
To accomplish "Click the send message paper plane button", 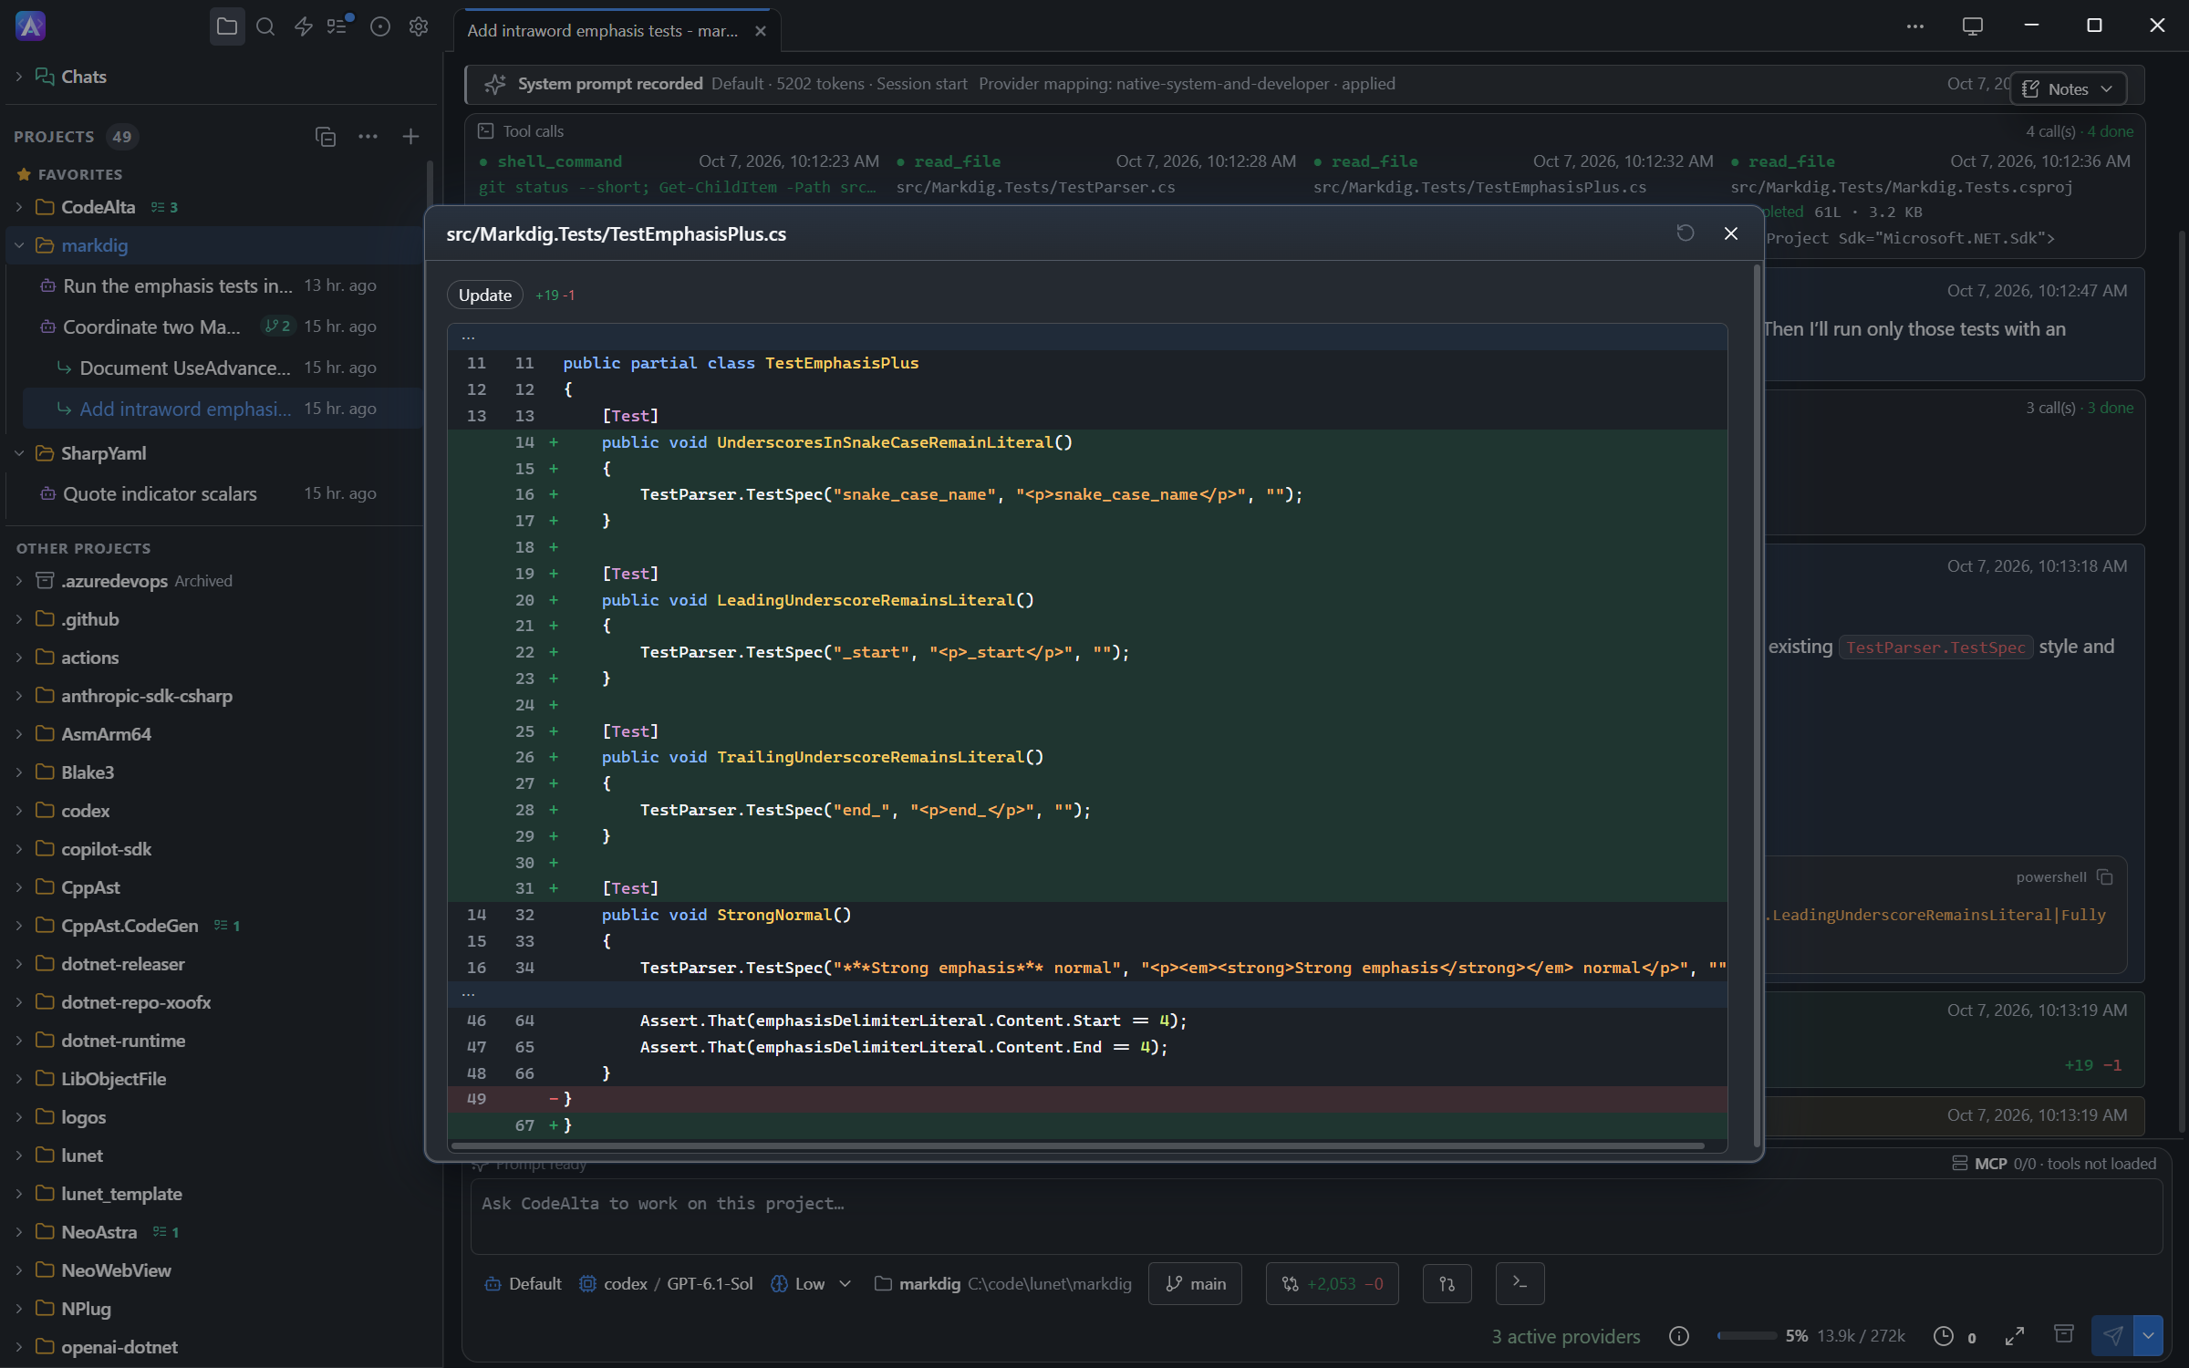I will (x=2112, y=1336).
